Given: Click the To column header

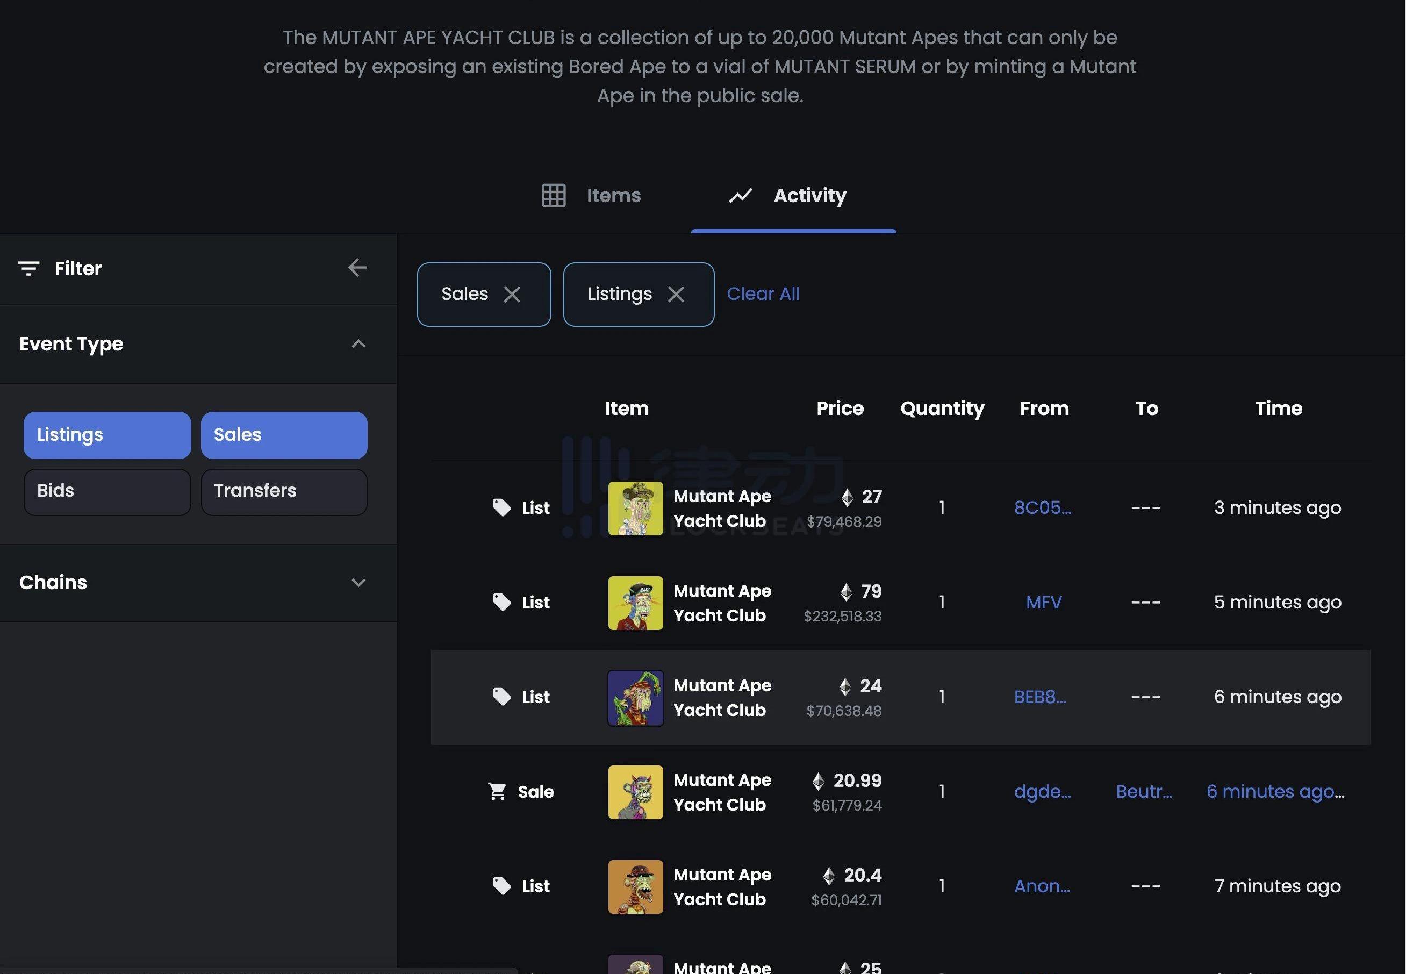Looking at the screenshot, I should pyautogui.click(x=1146, y=409).
